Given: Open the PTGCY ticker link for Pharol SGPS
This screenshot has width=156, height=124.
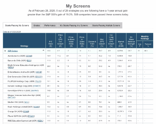Looking at the screenshot, I should coord(31,116).
